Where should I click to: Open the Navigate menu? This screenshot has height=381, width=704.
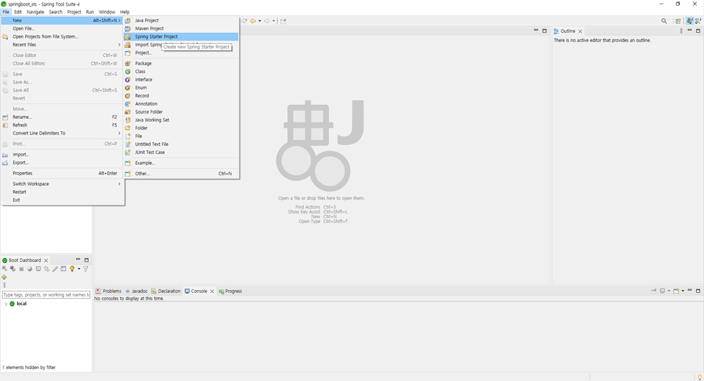click(x=35, y=12)
